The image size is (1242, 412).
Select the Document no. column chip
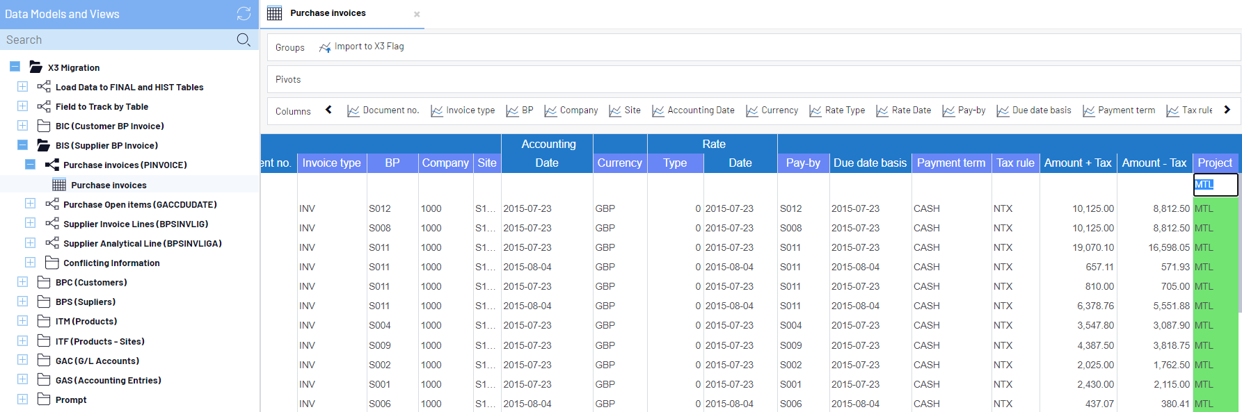383,110
